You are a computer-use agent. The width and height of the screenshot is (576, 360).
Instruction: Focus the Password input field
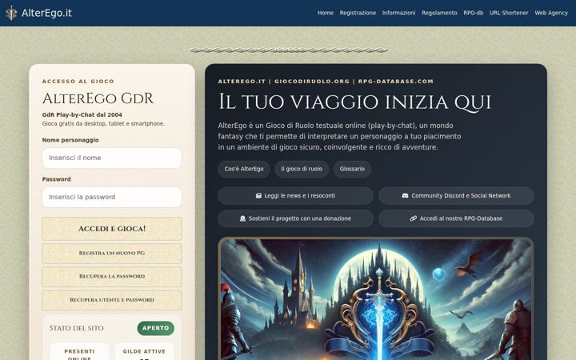point(112,197)
